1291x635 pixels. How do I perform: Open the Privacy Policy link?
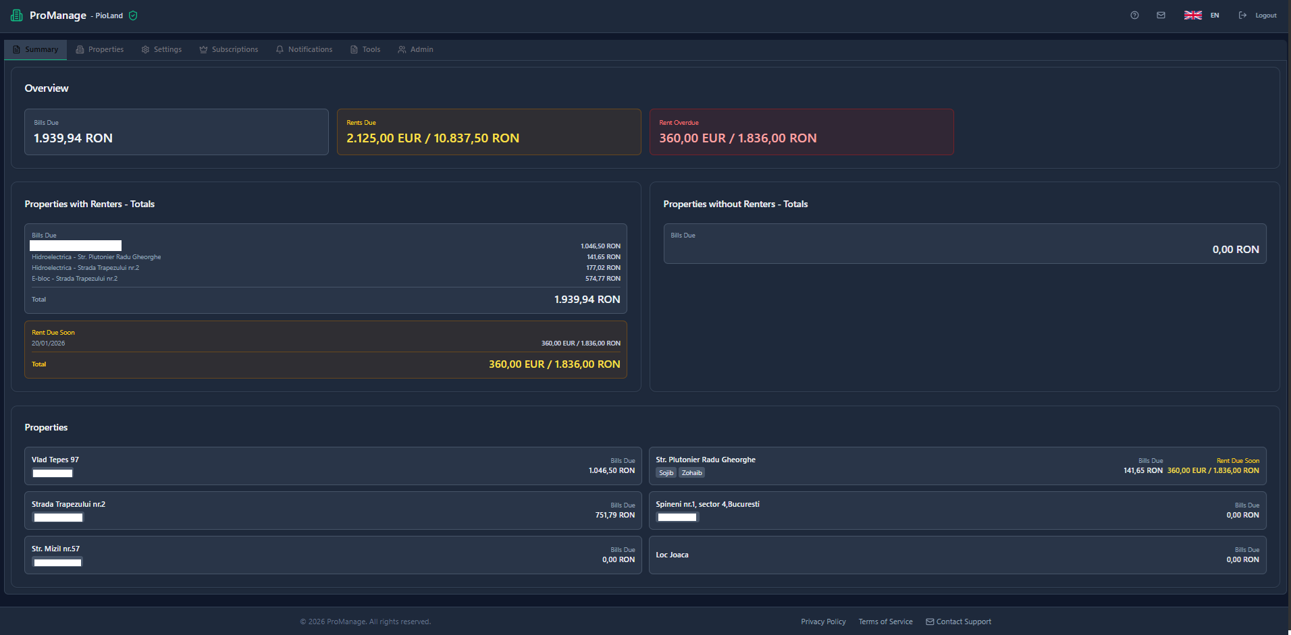click(823, 621)
